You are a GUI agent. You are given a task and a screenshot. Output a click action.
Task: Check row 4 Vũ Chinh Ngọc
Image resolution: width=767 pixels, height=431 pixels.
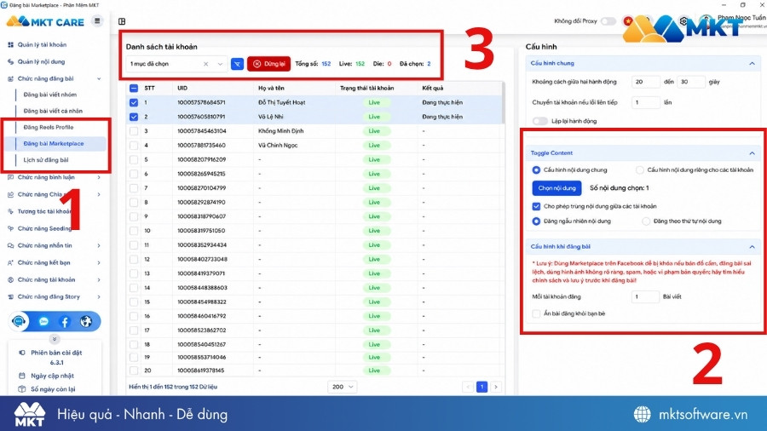[x=134, y=145]
